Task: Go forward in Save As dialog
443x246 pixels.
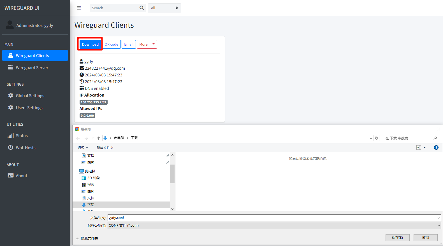Action: 86,138
